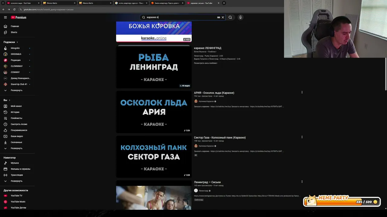
Task: Start voice search with the microphone
Action: [240, 17]
